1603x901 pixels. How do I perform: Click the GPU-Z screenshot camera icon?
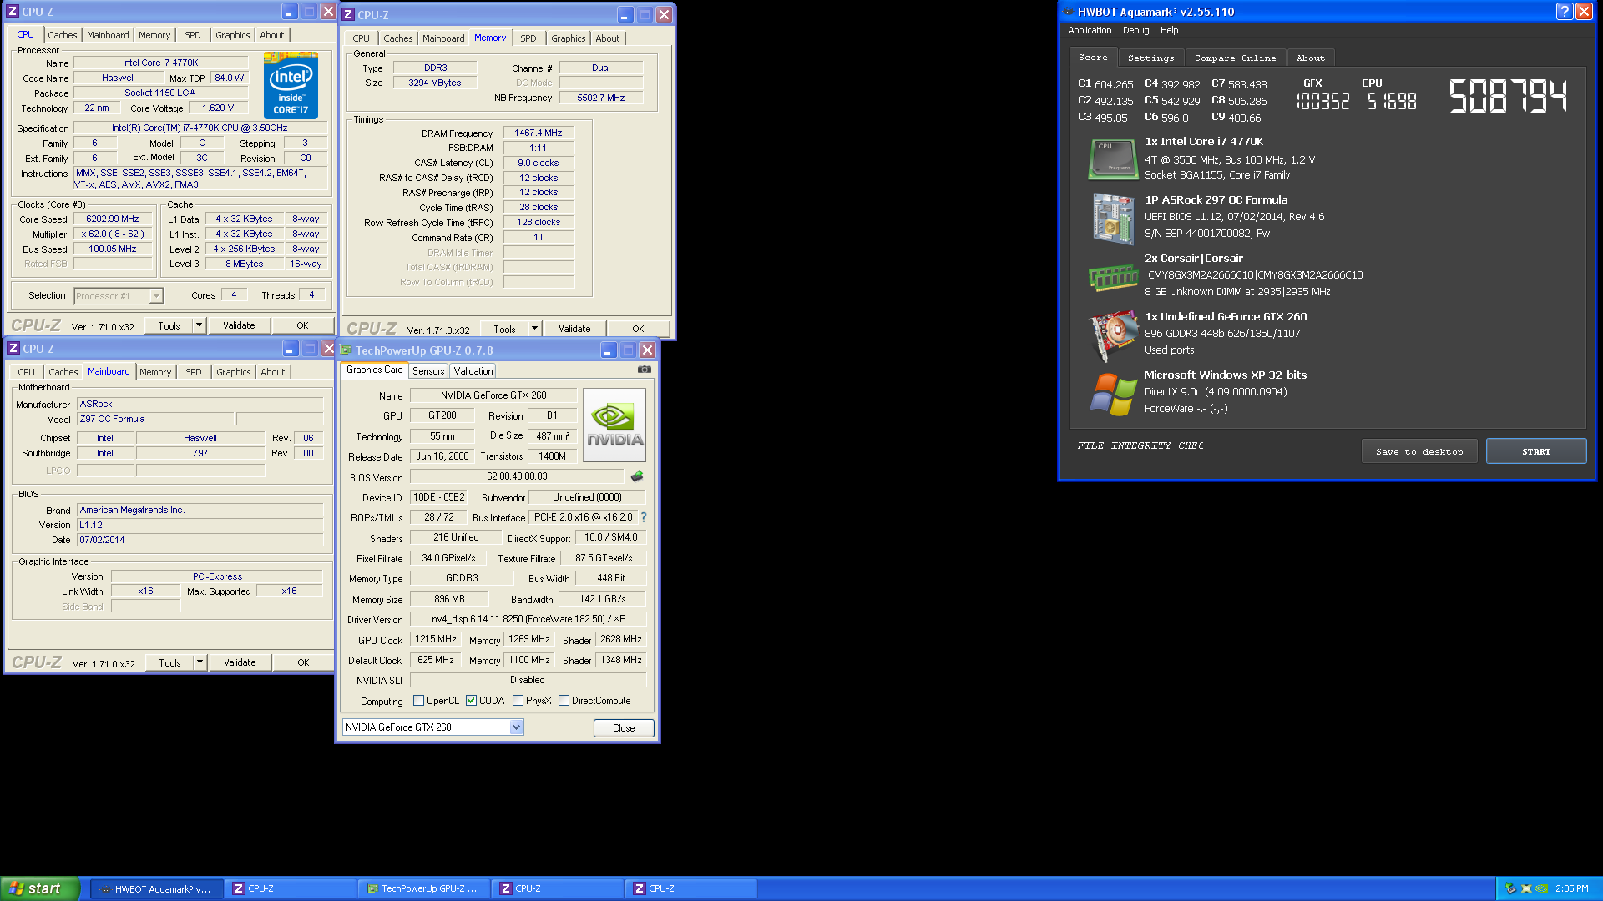645,370
